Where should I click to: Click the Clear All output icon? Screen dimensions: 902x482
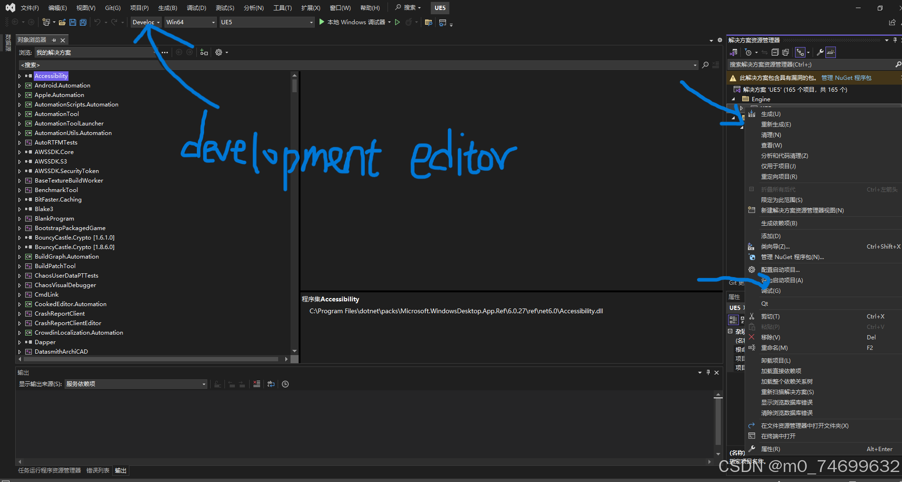coord(257,384)
